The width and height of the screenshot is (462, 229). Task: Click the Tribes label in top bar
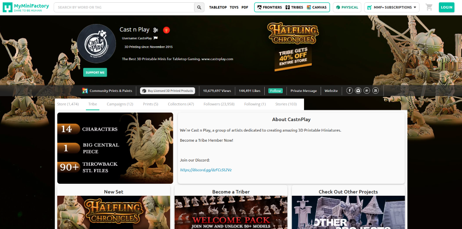pos(297,7)
